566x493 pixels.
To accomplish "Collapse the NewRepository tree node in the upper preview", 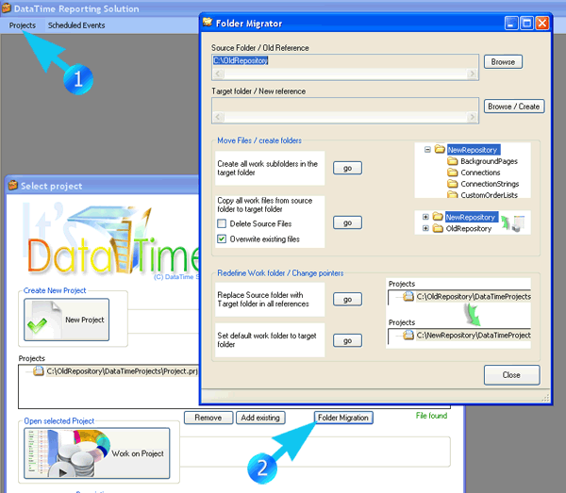I will [427, 149].
